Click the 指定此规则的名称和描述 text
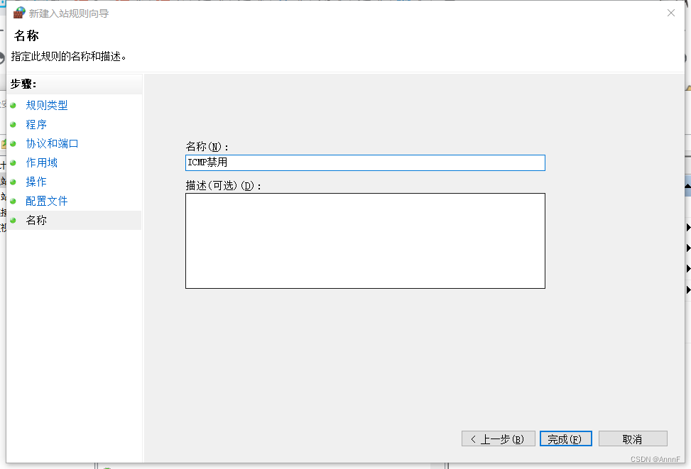This screenshot has width=691, height=469. coord(68,56)
